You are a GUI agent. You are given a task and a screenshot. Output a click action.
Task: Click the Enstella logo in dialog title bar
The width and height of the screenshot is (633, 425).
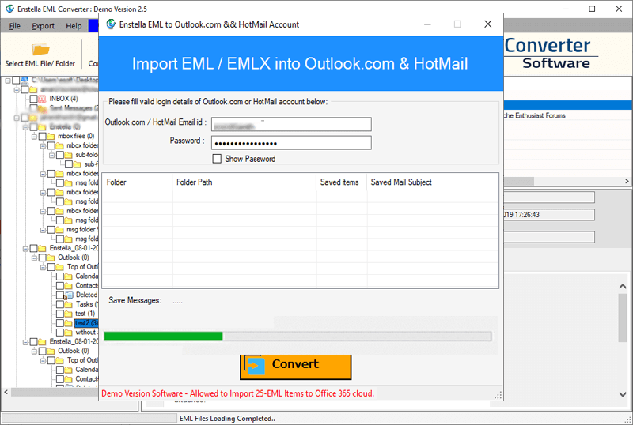point(111,24)
